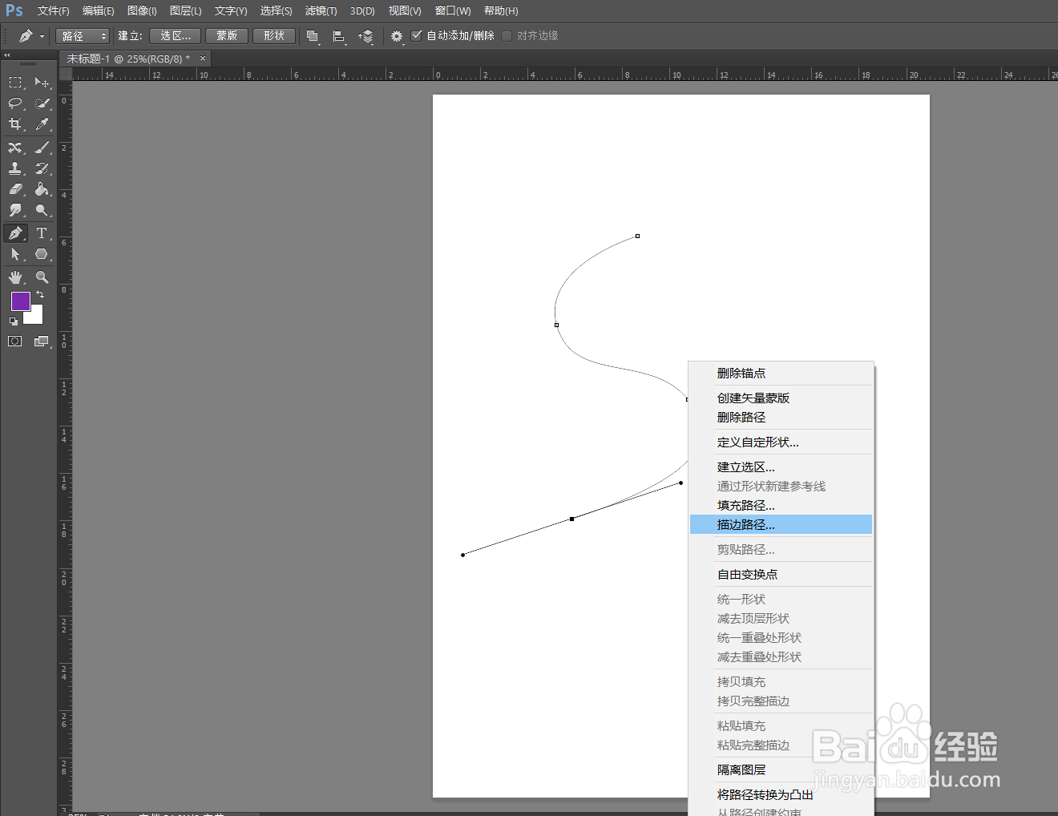The image size is (1058, 816).
Task: Open path operations icon in options bar
Action: tap(313, 36)
